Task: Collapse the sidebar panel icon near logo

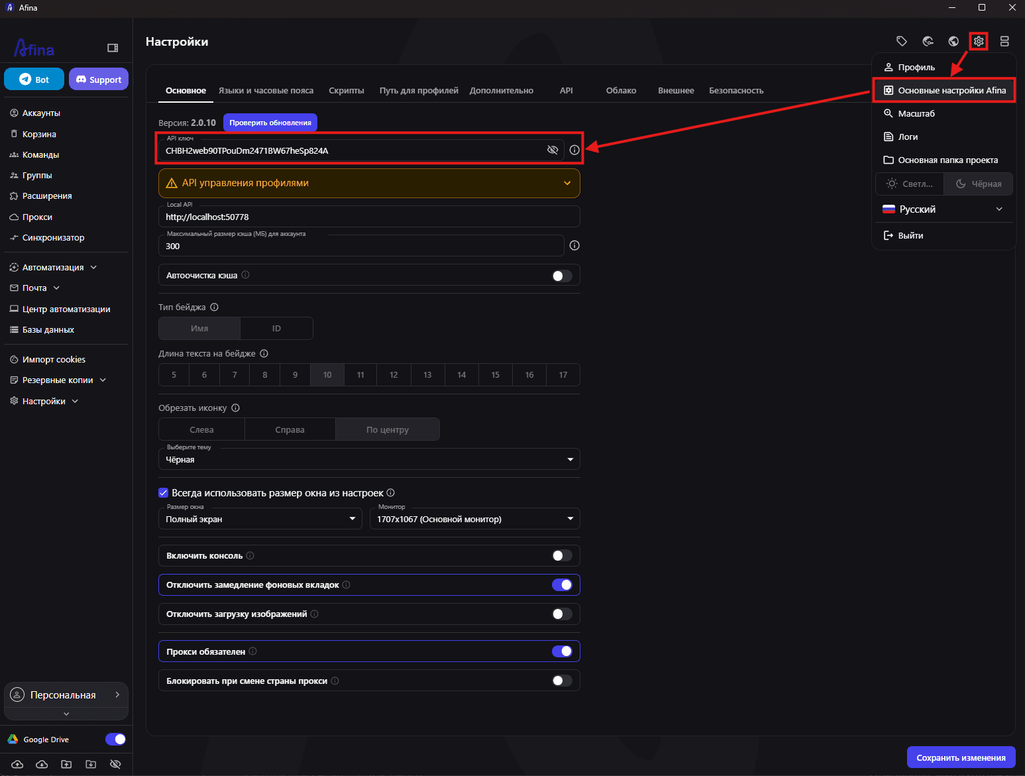Action: pyautogui.click(x=113, y=48)
